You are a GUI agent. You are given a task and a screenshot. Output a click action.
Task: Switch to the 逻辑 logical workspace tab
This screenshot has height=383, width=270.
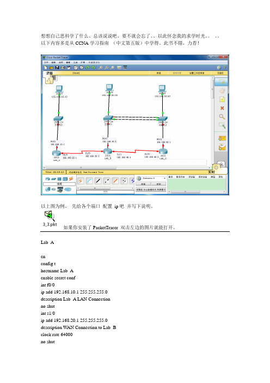tap(50, 73)
